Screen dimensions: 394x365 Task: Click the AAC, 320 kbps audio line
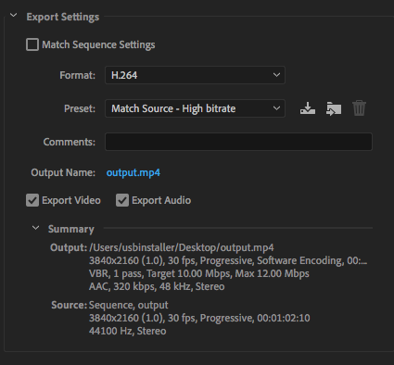coord(157,286)
